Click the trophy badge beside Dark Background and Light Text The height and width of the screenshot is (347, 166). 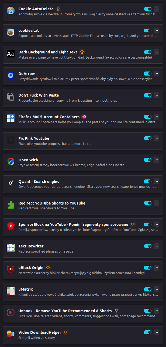tap(82, 52)
